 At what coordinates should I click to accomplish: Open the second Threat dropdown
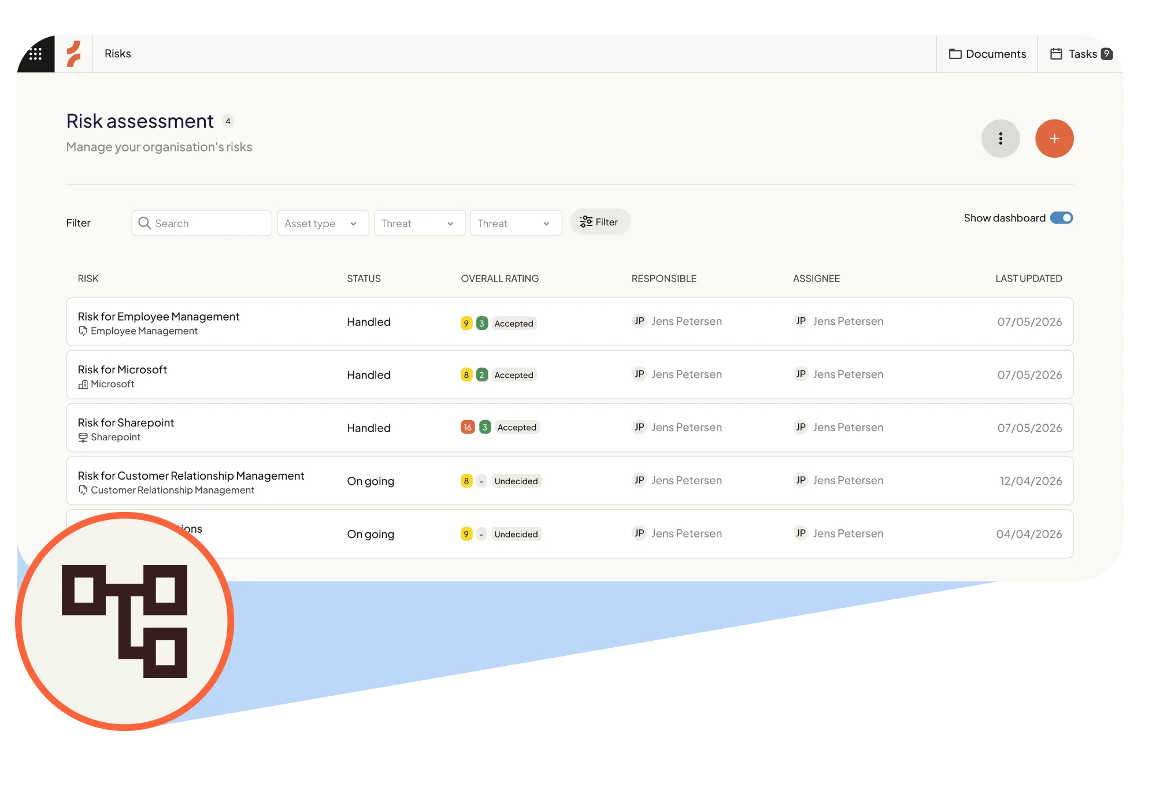(516, 223)
